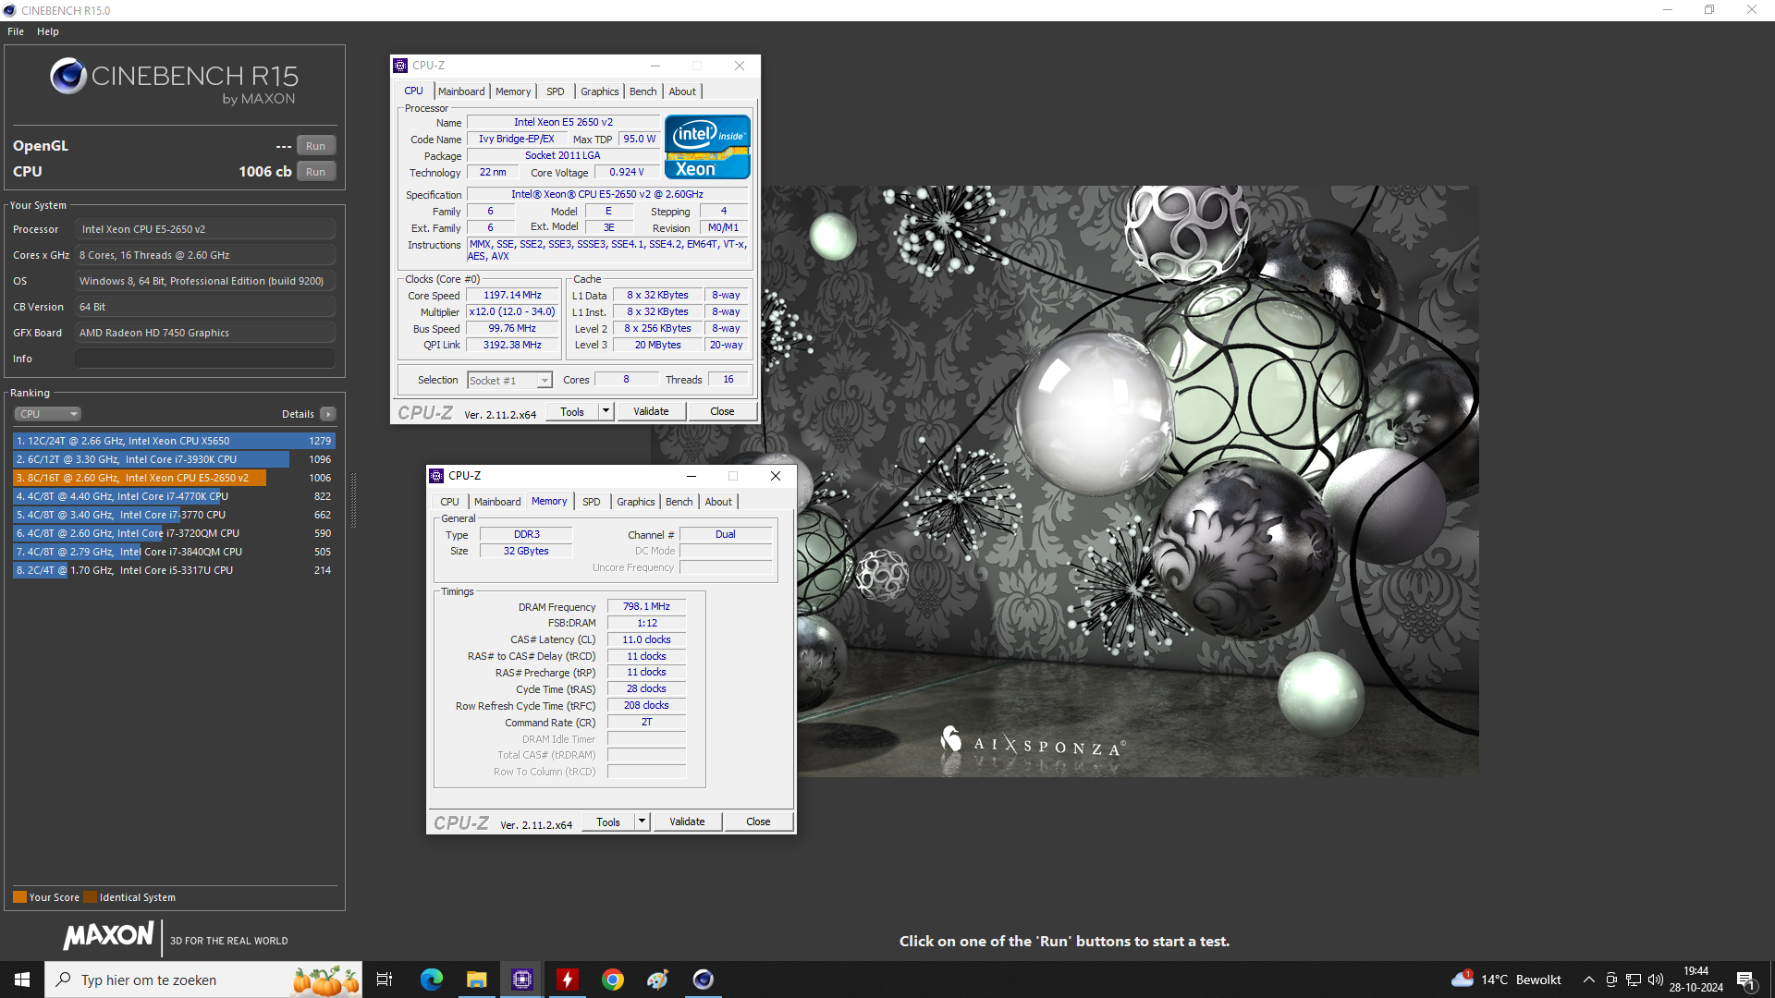Switch to Graphics tab in lower CPU-Z window
Viewport: 1775px width, 998px height.
click(x=635, y=502)
